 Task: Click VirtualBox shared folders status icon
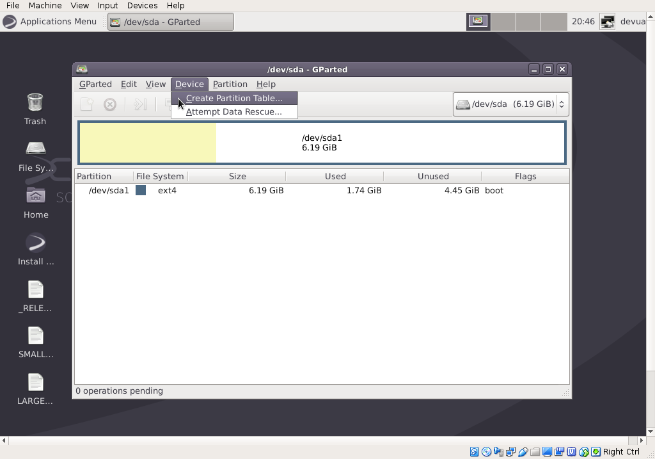pyautogui.click(x=535, y=451)
